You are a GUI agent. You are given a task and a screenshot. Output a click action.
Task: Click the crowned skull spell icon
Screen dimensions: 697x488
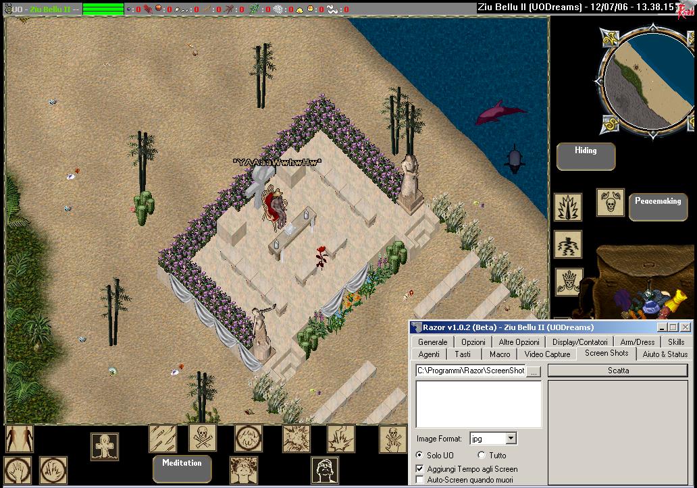569,282
